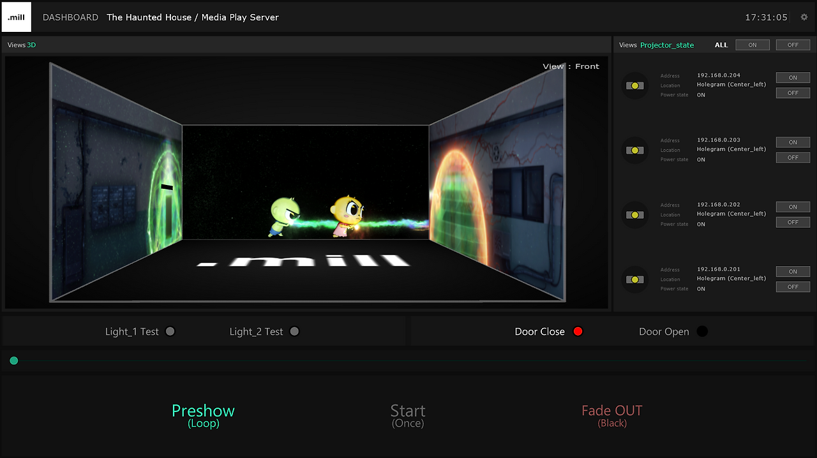The image size is (817, 458).
Task: Start the Preshow (Loop) playback
Action: [x=203, y=415]
